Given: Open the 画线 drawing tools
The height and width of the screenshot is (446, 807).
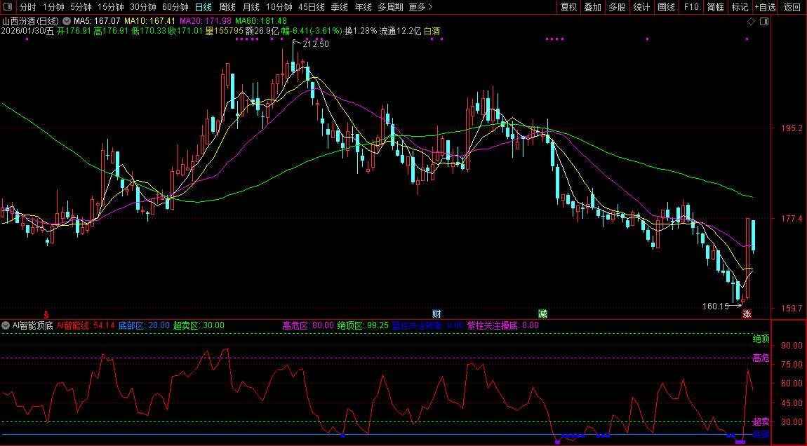Looking at the screenshot, I should pos(666,7).
